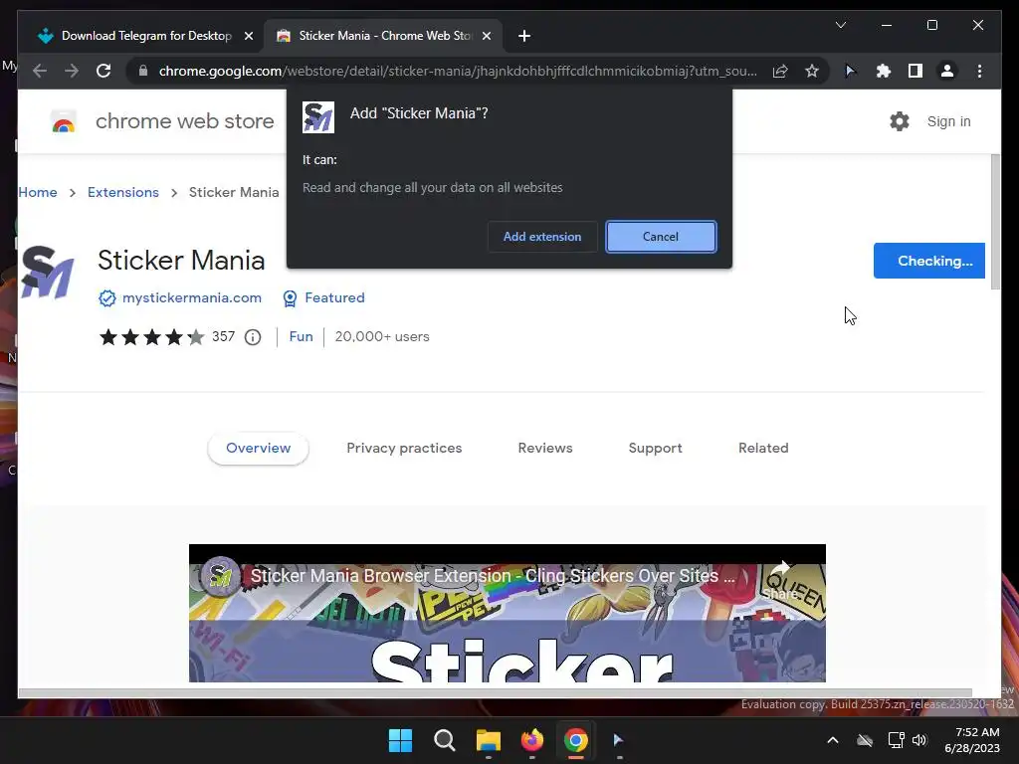The width and height of the screenshot is (1019, 764).
Task: Open a new tab with the plus button
Action: [524, 36]
